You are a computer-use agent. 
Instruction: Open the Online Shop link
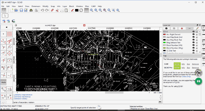coord(186,76)
